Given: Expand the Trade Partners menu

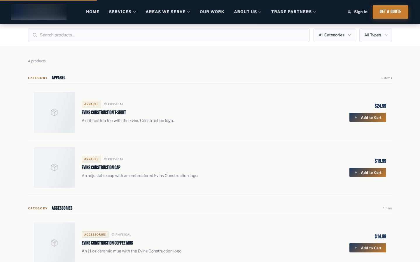Looking at the screenshot, I should click(x=294, y=12).
